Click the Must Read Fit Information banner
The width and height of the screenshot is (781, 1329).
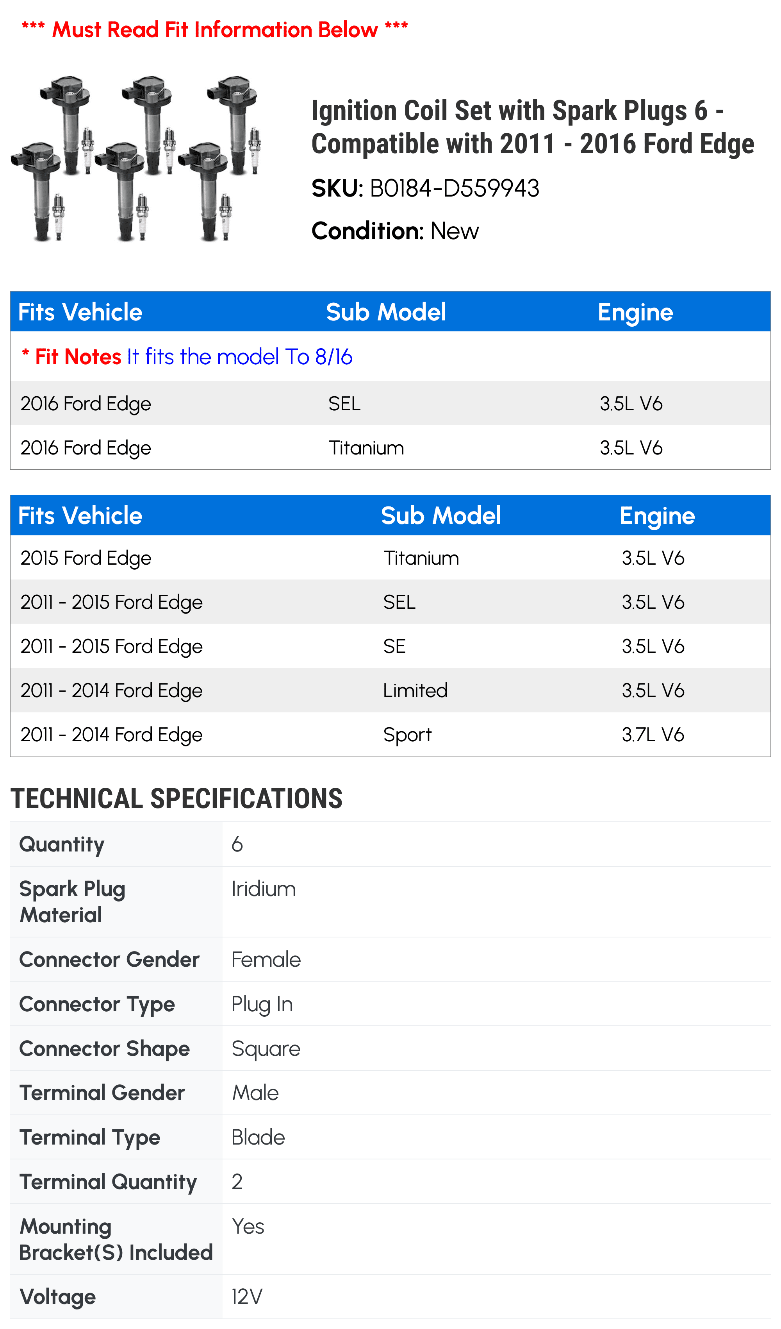214,30
